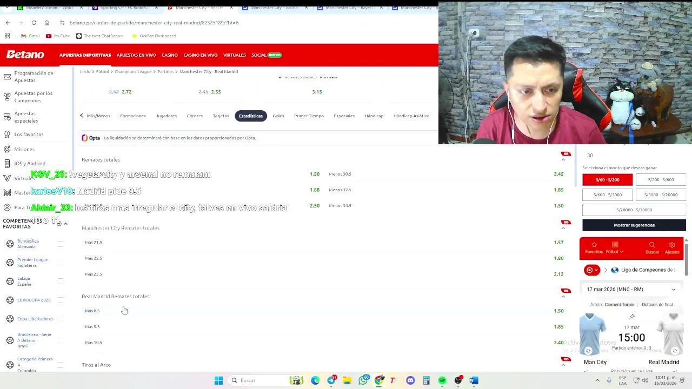692x389 pixels.
Task: Go back with browser back arrow
Action: pyautogui.click(x=8, y=23)
